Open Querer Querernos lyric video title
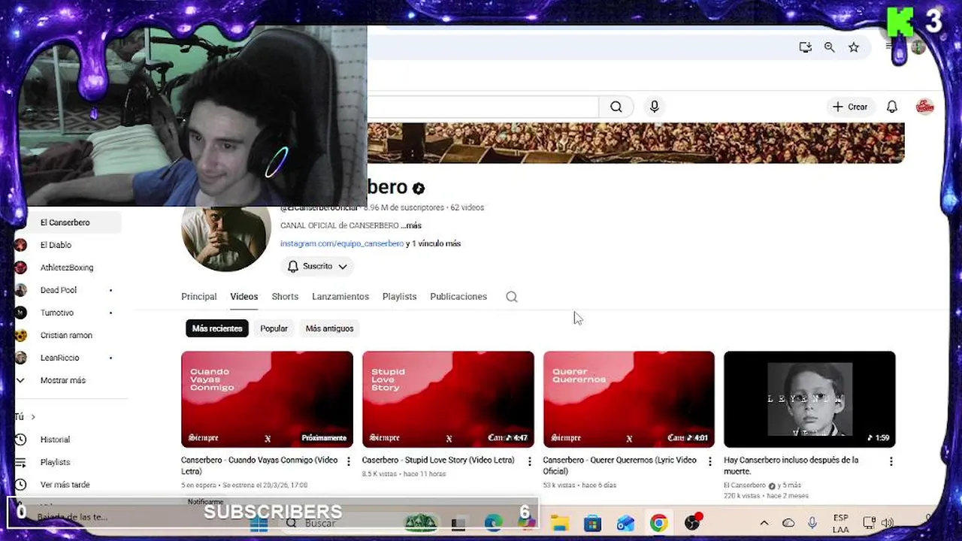 [619, 465]
